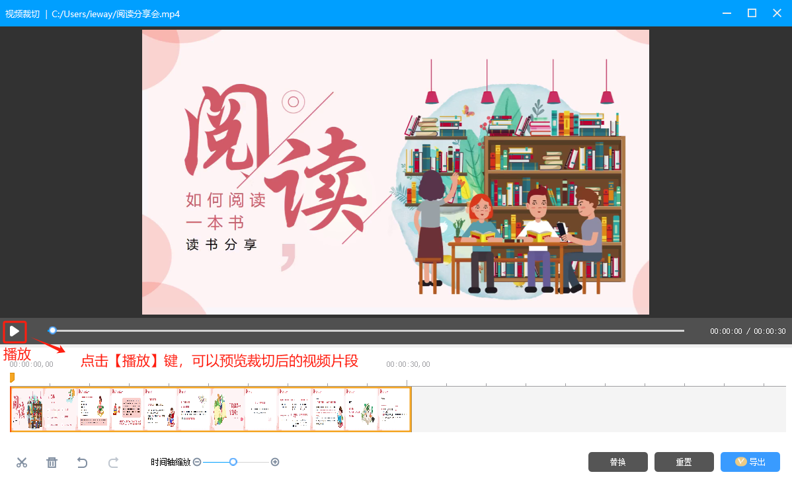Click the Play button to preview video
This screenshot has width=792, height=495.
tap(15, 331)
